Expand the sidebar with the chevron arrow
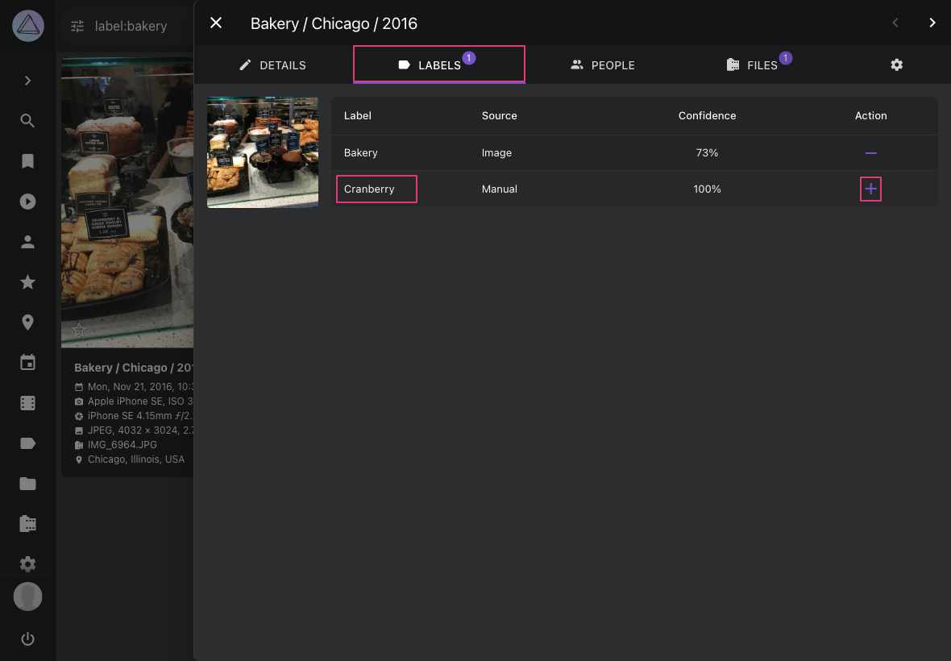 27,80
